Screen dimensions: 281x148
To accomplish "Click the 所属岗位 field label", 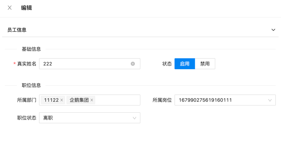I will click(162, 100).
